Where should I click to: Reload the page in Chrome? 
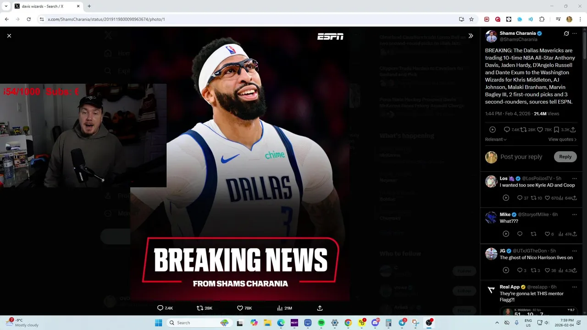pos(28,19)
